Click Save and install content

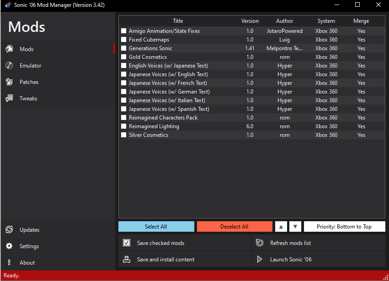[185, 259]
